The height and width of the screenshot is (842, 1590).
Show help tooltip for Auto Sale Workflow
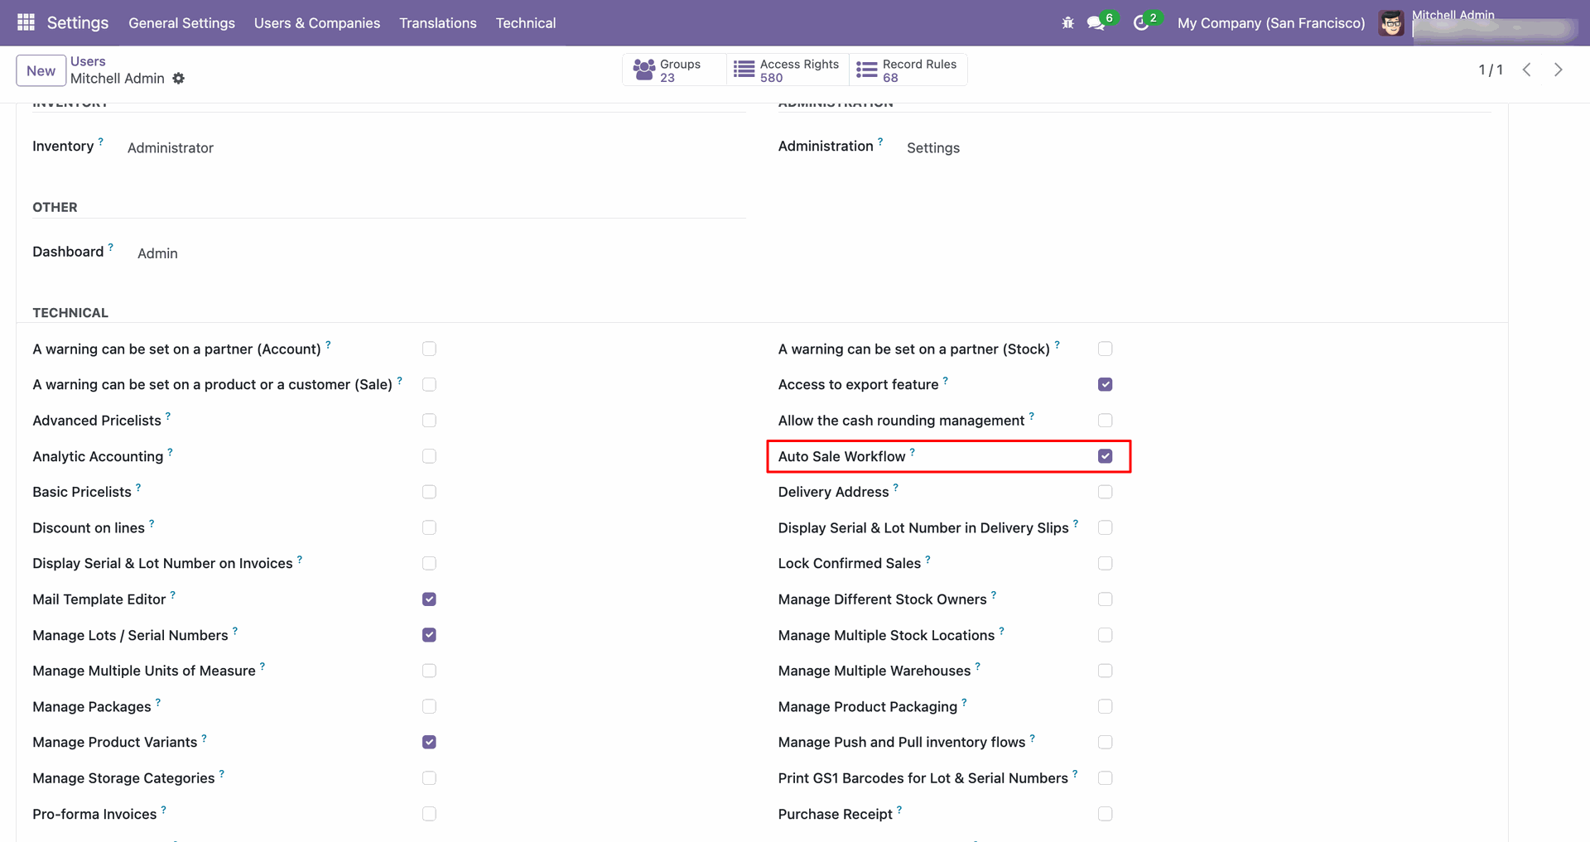[x=913, y=452]
